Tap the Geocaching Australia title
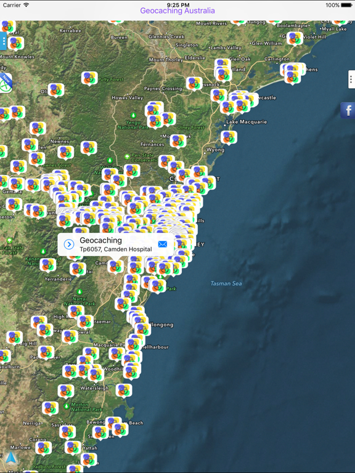The width and height of the screenshot is (355, 473). pos(177,11)
